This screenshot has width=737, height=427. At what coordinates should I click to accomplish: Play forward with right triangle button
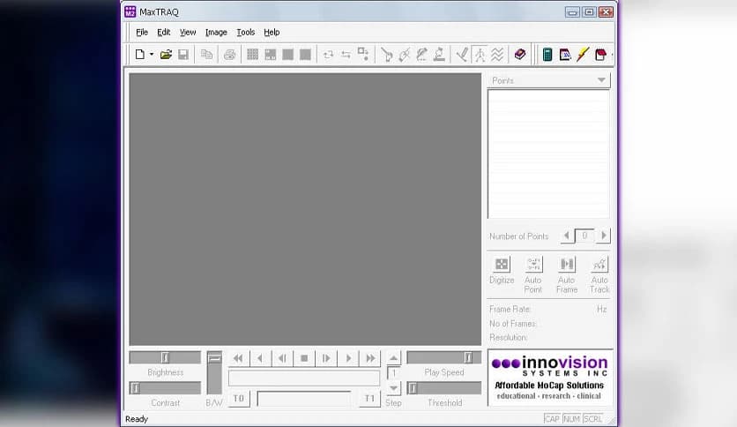[348, 358]
